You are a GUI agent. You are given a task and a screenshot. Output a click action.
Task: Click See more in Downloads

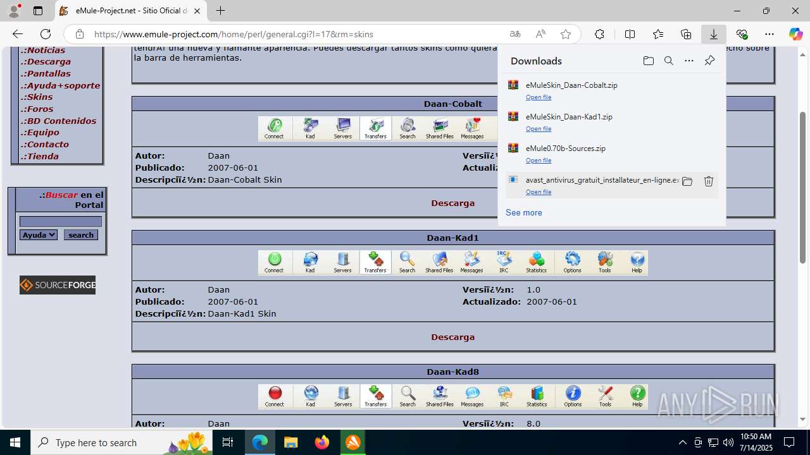pos(524,212)
